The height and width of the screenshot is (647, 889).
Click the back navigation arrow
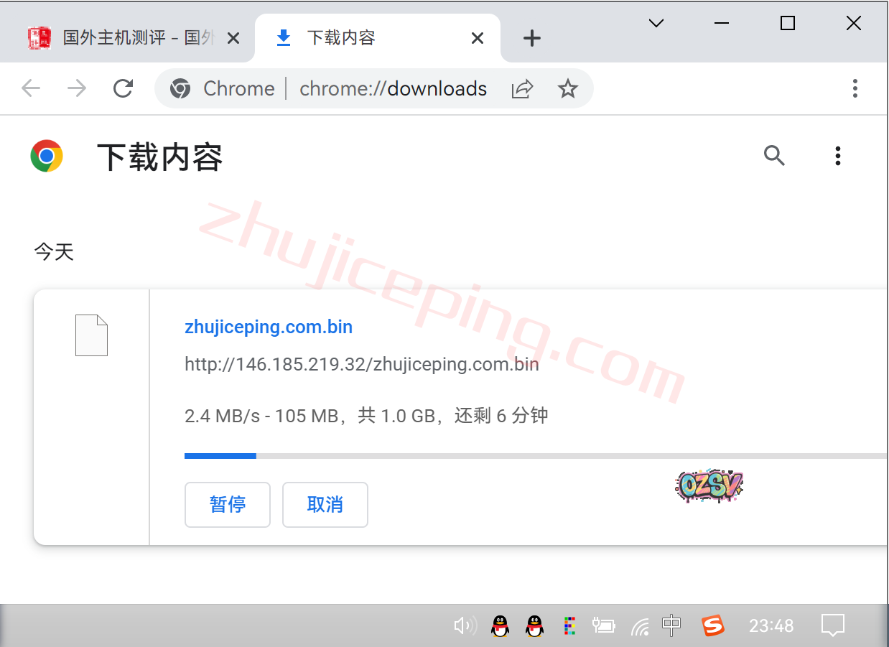pyautogui.click(x=31, y=88)
